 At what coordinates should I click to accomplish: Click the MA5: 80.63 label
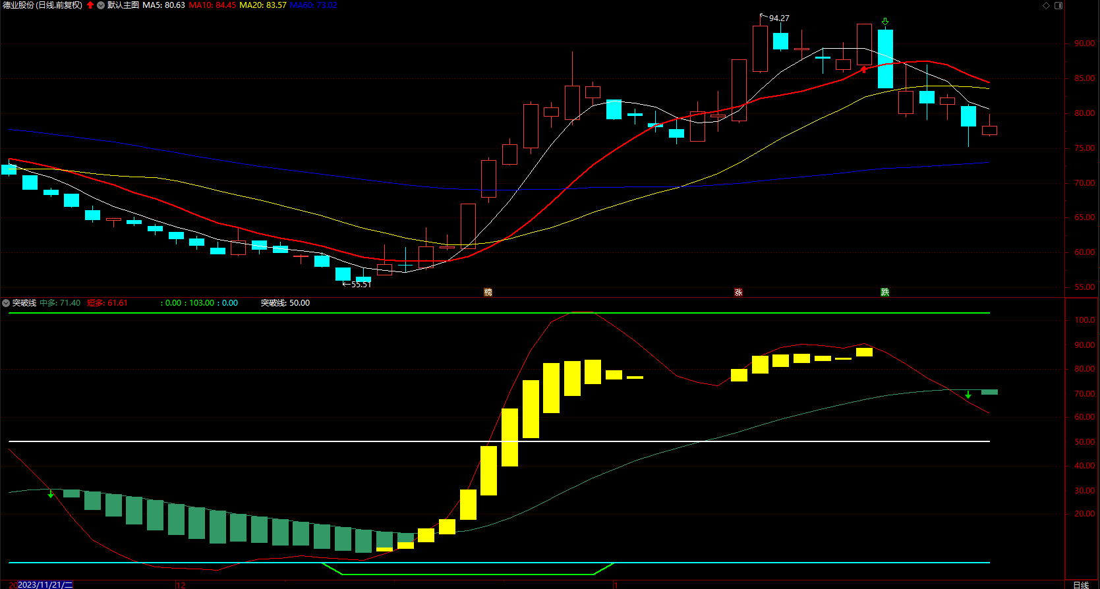pyautogui.click(x=163, y=5)
